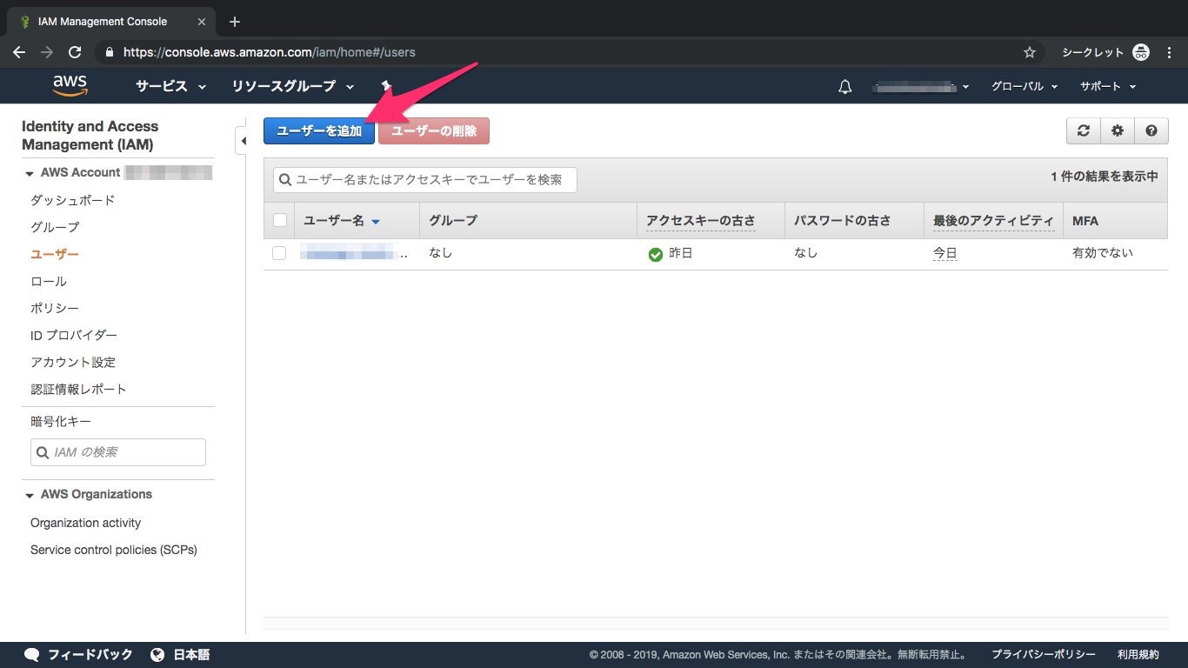Click the アクセスキーの古さ column header

701,221
